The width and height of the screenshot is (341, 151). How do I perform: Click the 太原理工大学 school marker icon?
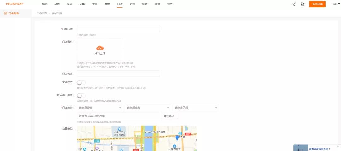pos(119,129)
